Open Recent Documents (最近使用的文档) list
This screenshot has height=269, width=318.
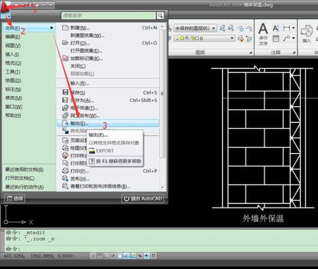click(x=24, y=169)
